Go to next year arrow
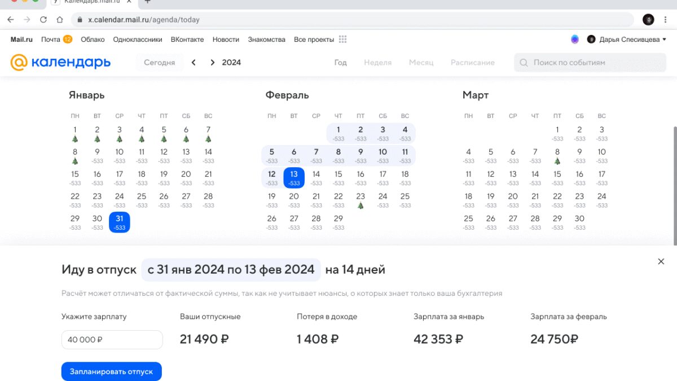The image size is (677, 381). pyautogui.click(x=212, y=63)
